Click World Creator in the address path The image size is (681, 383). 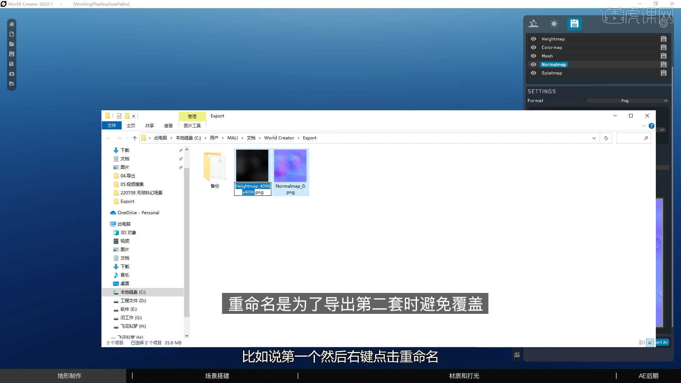tap(279, 138)
